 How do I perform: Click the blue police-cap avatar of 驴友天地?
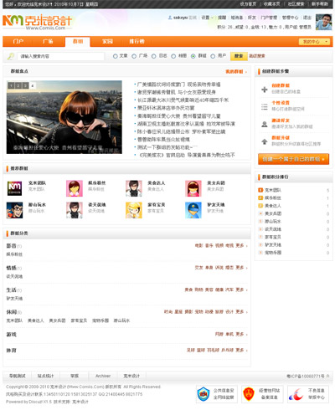[x=193, y=210]
